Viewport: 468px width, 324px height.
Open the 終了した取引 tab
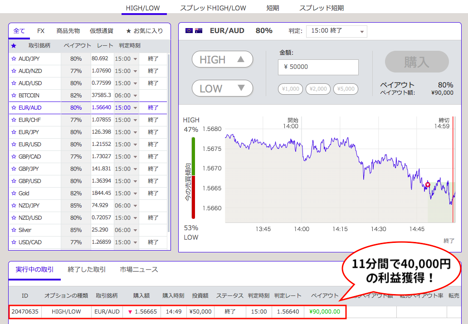87,270
